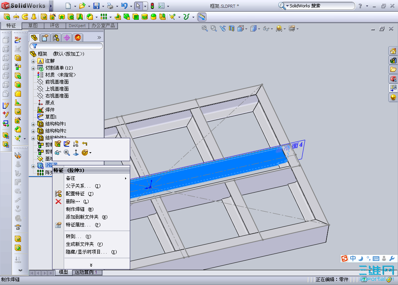The width and height of the screenshot is (398, 285).
Task: Click the Print icon
Action: tap(110, 5)
